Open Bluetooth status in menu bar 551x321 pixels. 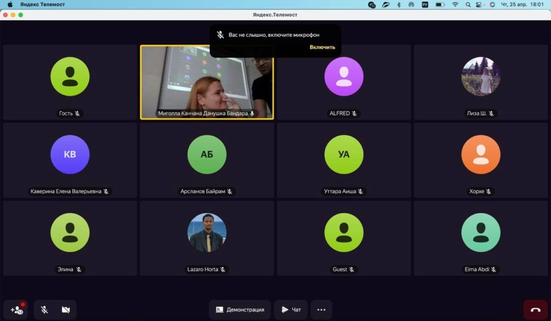tap(399, 4)
